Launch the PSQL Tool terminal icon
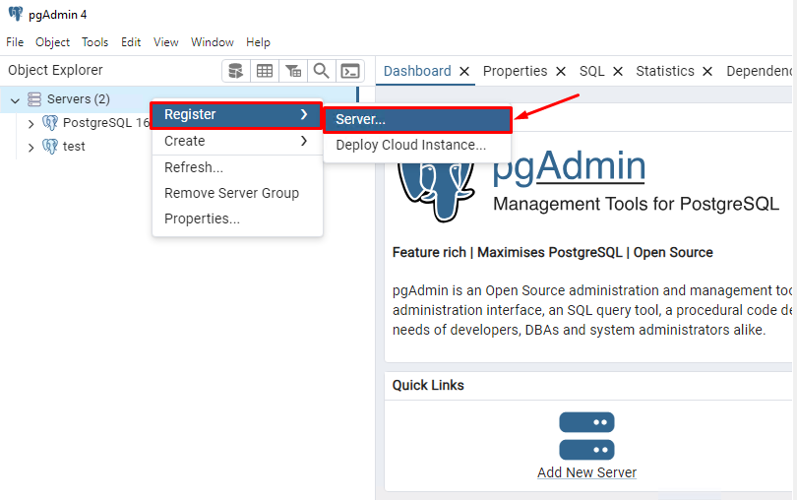This screenshot has width=797, height=500. pyautogui.click(x=350, y=71)
